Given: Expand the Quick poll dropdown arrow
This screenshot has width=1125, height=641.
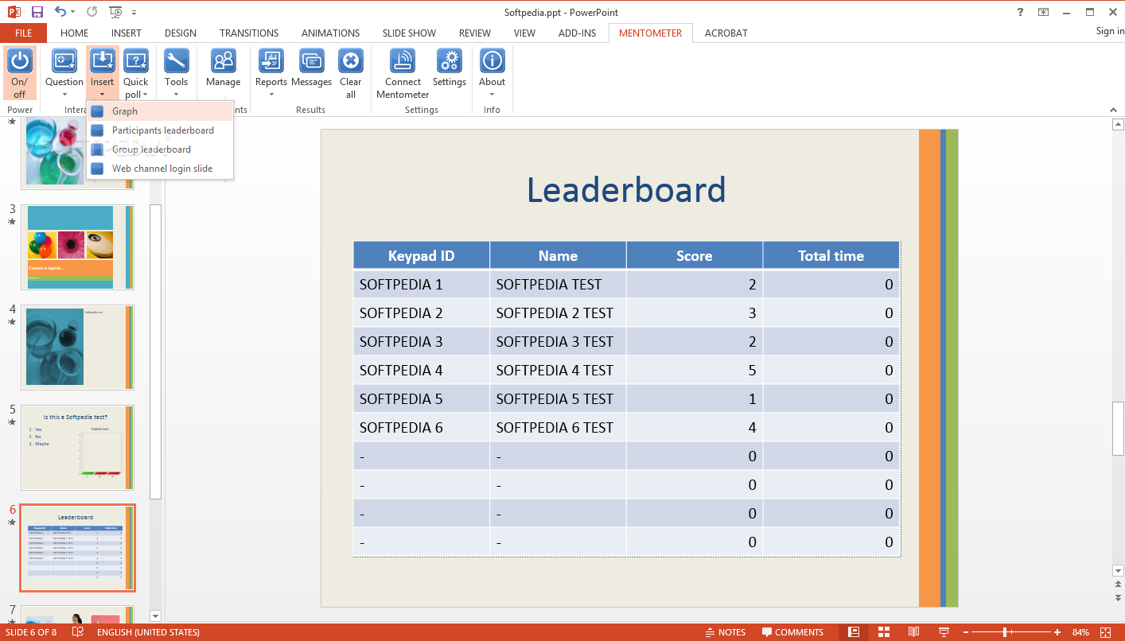Looking at the screenshot, I should click(x=146, y=95).
